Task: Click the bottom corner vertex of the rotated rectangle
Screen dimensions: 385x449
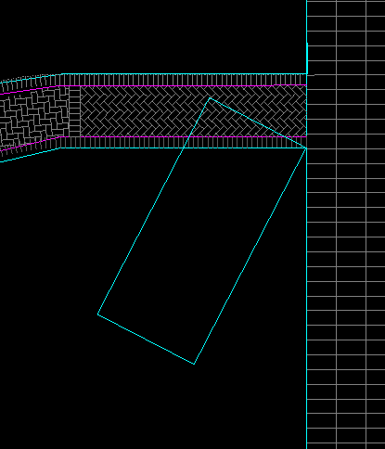Action: click(x=194, y=364)
